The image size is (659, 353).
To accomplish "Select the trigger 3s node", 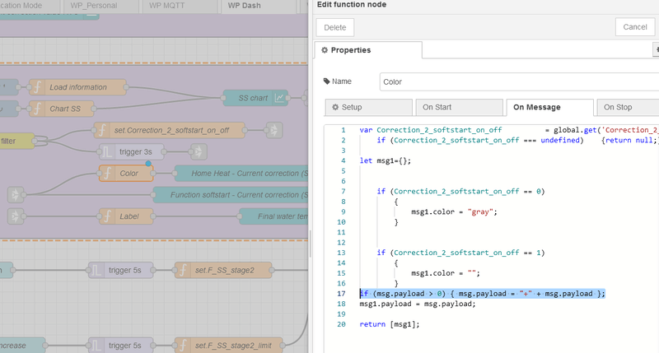I will coord(136,151).
